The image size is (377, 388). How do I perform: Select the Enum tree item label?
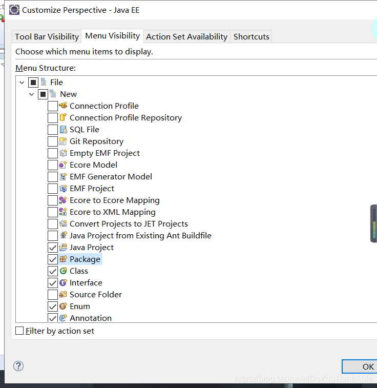[79, 307]
